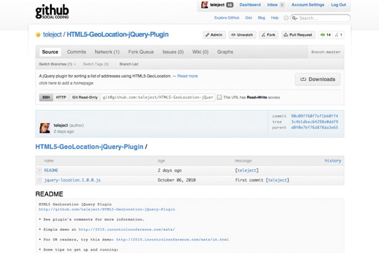Open teleject owner link in repo title
The width and height of the screenshot is (379, 253).
click(x=52, y=34)
